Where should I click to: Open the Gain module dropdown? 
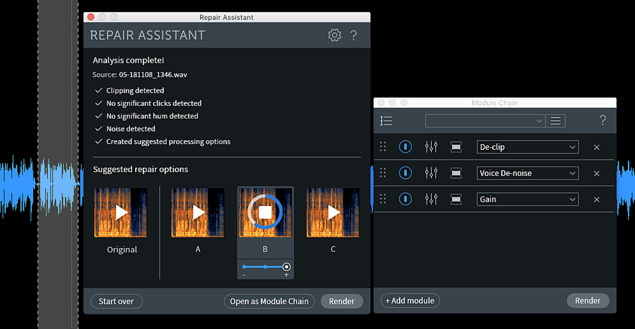[x=528, y=199]
